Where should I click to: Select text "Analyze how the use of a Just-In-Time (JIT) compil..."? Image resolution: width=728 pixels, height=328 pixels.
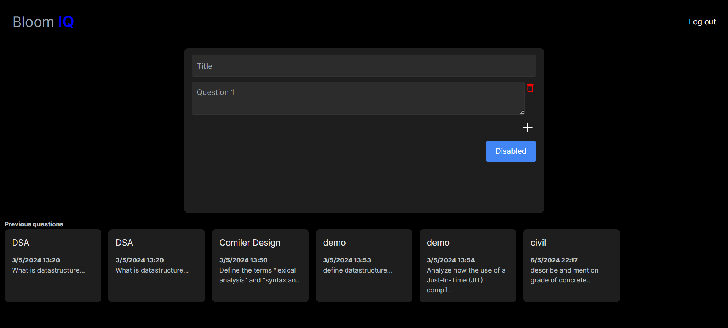tap(466, 280)
